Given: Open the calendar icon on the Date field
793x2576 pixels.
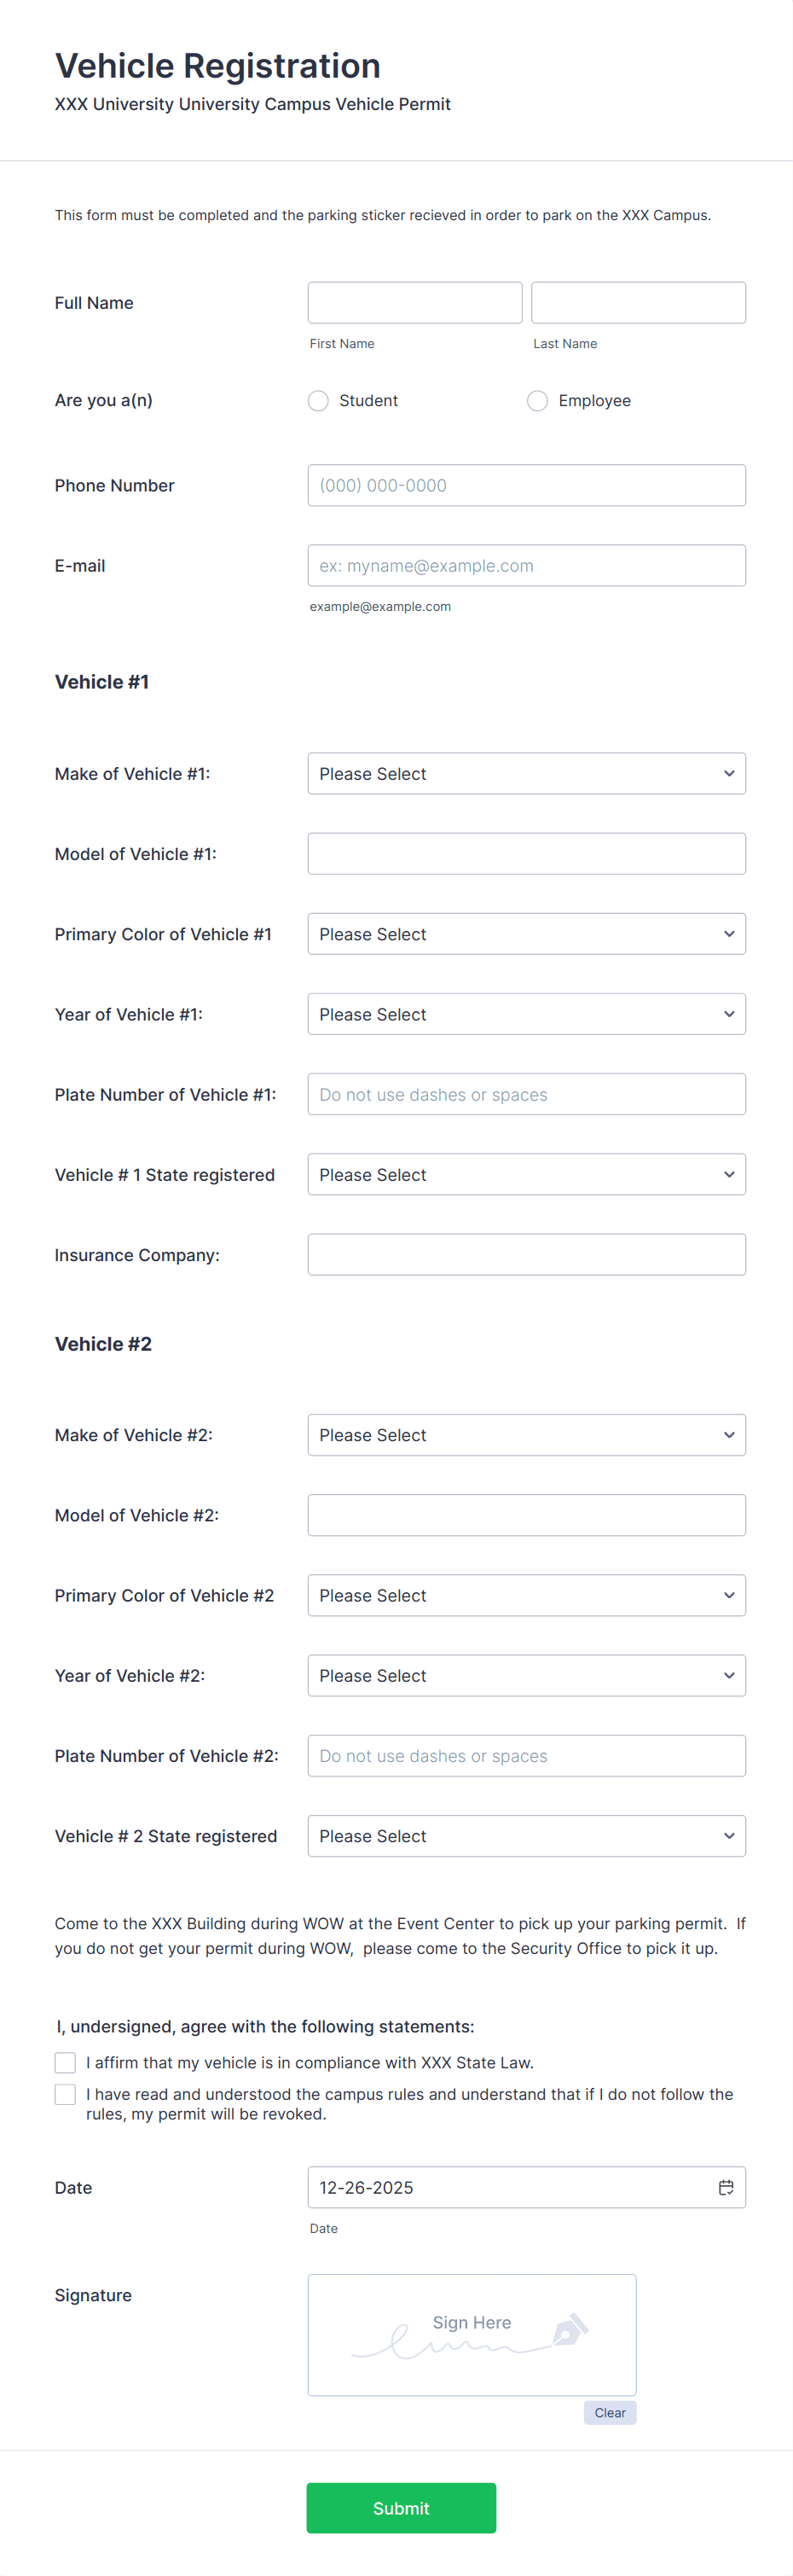Looking at the screenshot, I should click(726, 2186).
